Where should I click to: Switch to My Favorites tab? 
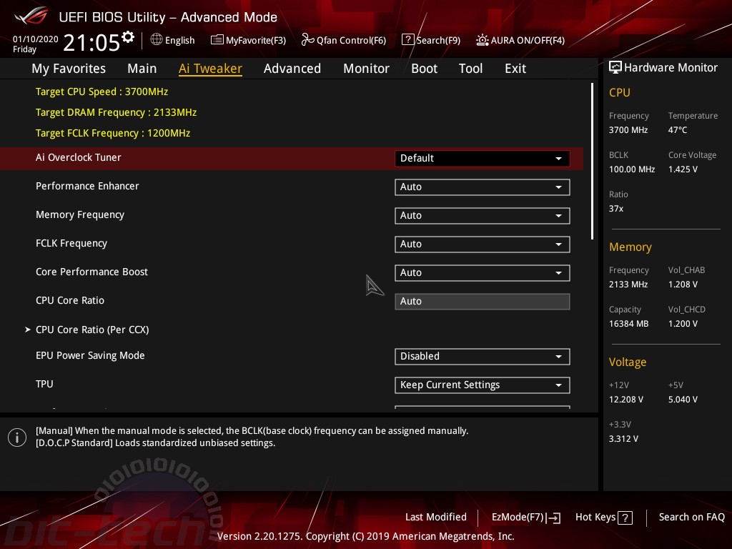pyautogui.click(x=69, y=69)
